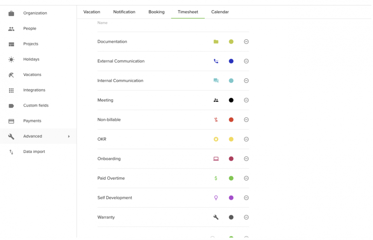Image resolution: width=373 pixels, height=240 pixels.
Task: Open OKR yellow color swatch
Action: 231,139
